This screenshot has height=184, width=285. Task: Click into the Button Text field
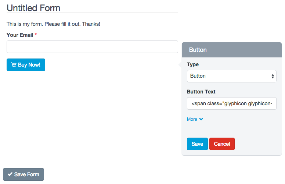231,104
